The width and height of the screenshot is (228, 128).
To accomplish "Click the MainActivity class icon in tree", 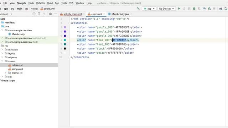I will tap(10, 34).
